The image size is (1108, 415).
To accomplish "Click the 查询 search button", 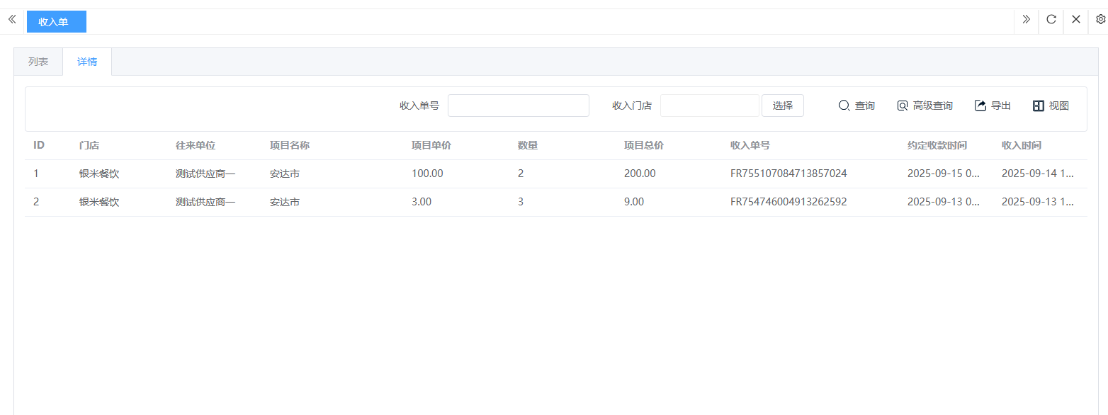I will [857, 106].
